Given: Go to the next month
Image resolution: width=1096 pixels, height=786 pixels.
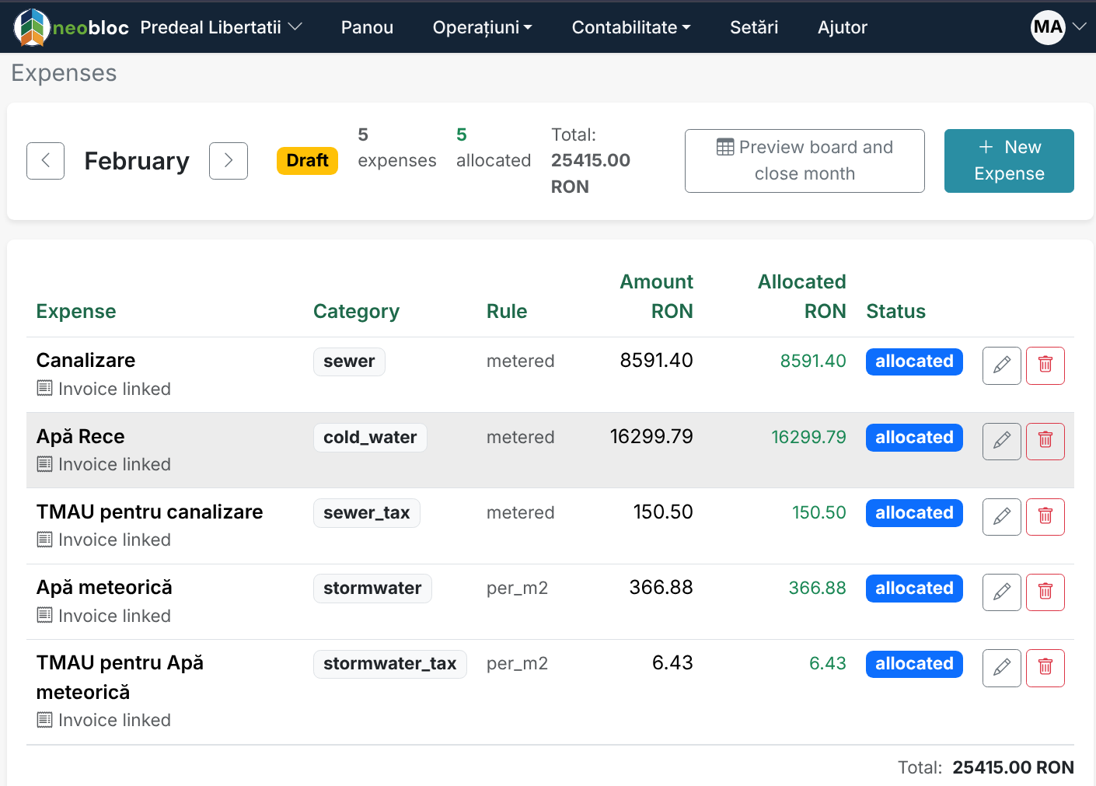Looking at the screenshot, I should point(229,161).
